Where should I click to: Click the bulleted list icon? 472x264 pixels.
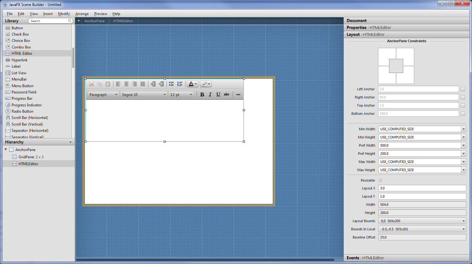(x=171, y=84)
